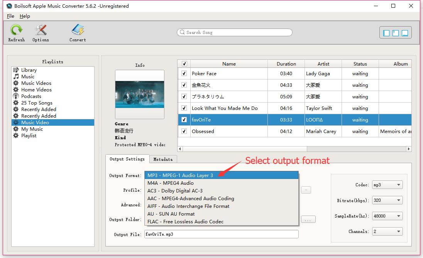
Task: Sort by the Album column header
Action: click(x=396, y=64)
